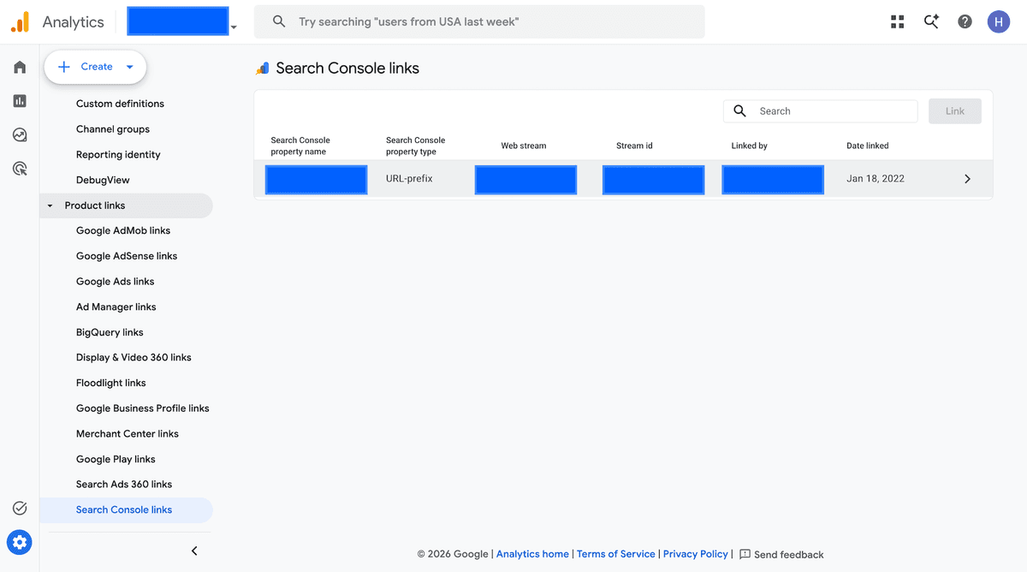This screenshot has height=572, width=1027.
Task: Click the magnifier icon in table search
Action: 740,110
